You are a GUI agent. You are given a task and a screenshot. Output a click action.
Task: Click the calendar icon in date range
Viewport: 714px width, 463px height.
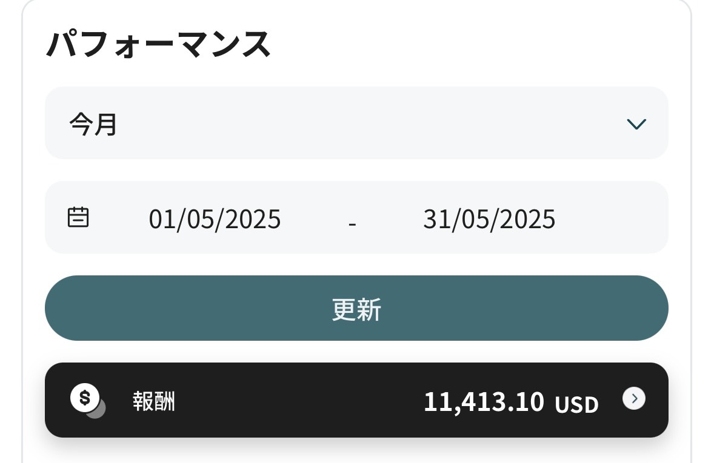(x=78, y=217)
